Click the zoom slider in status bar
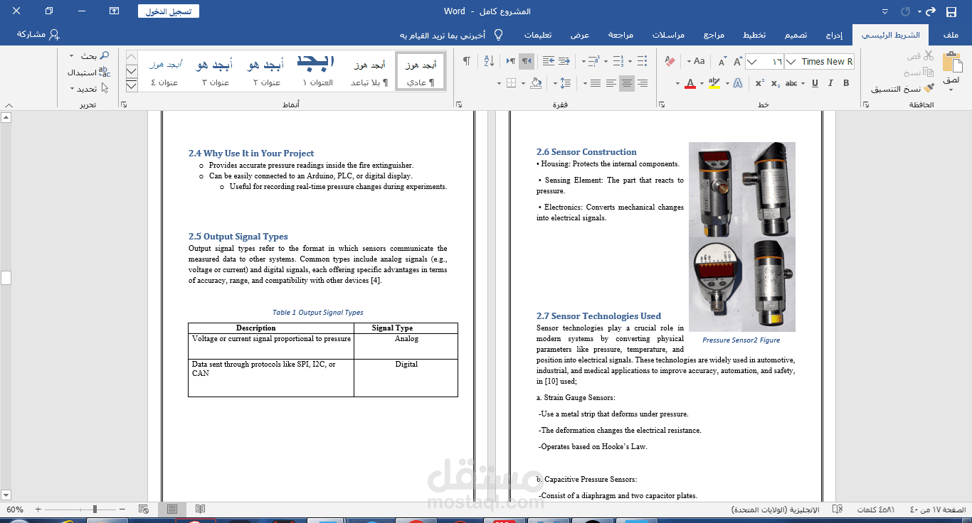The width and height of the screenshot is (972, 523). pos(80,509)
